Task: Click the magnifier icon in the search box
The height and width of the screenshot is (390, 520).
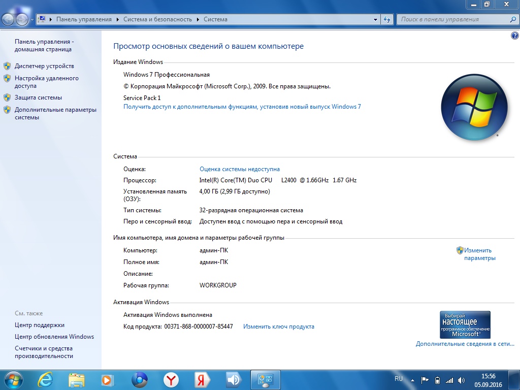Action: [513, 19]
